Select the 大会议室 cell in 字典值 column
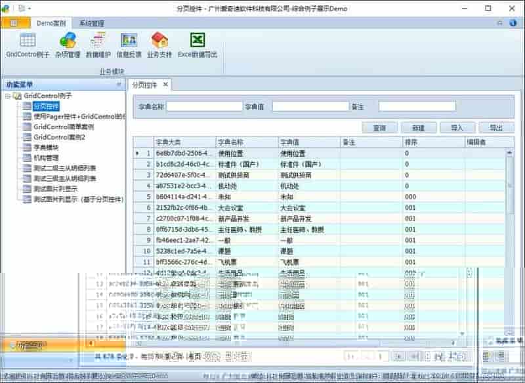525x383 pixels. pos(309,208)
